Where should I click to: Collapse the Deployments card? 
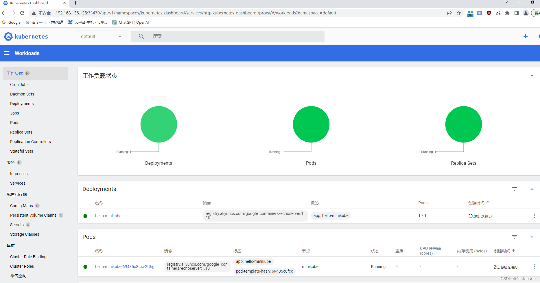[532, 189]
